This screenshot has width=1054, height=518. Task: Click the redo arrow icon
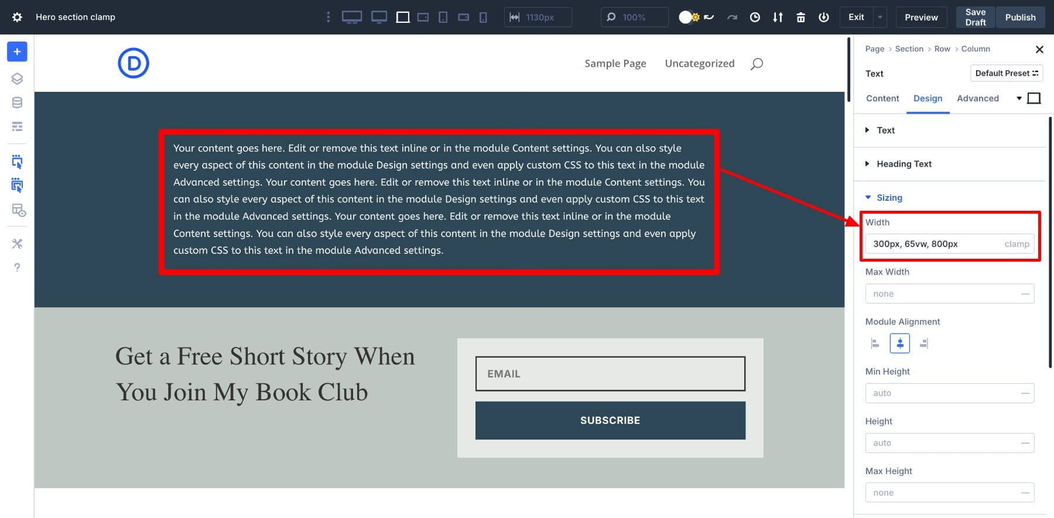732,17
